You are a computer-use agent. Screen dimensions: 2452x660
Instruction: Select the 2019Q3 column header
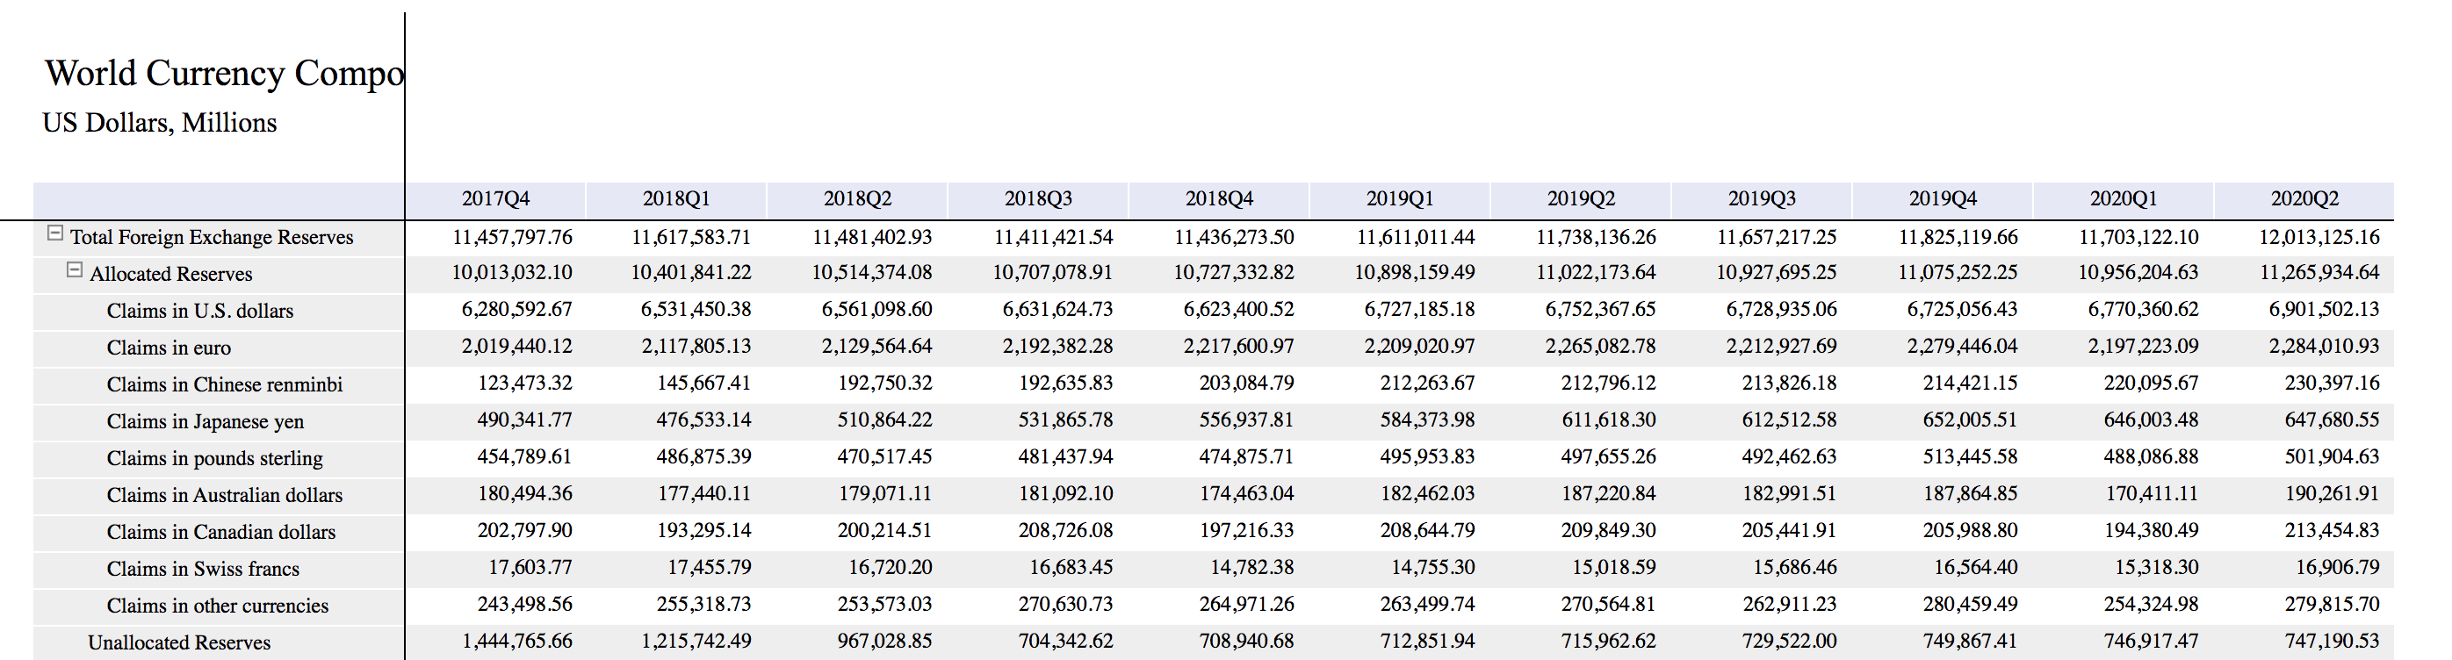pyautogui.click(x=1761, y=200)
